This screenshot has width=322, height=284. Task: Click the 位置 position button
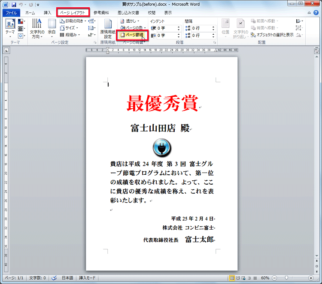click(x=225, y=28)
